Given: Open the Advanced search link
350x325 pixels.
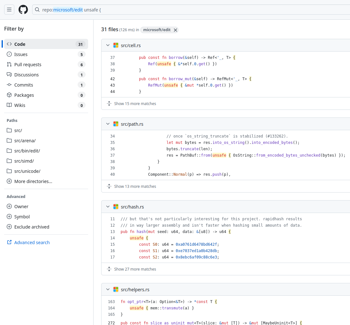Looking at the screenshot, I should tap(32, 243).
